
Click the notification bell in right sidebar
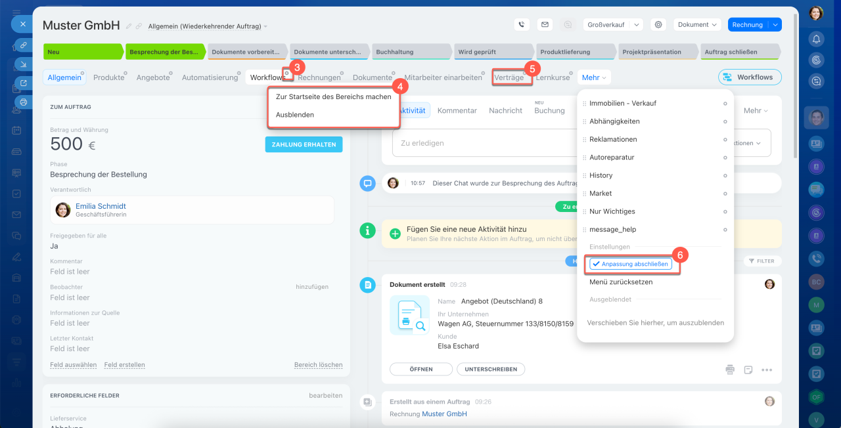click(x=817, y=39)
